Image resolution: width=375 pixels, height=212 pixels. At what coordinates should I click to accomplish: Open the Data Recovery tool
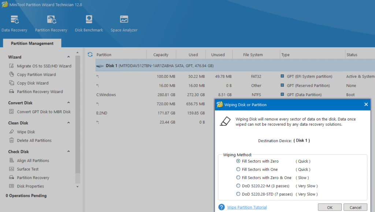[14, 23]
